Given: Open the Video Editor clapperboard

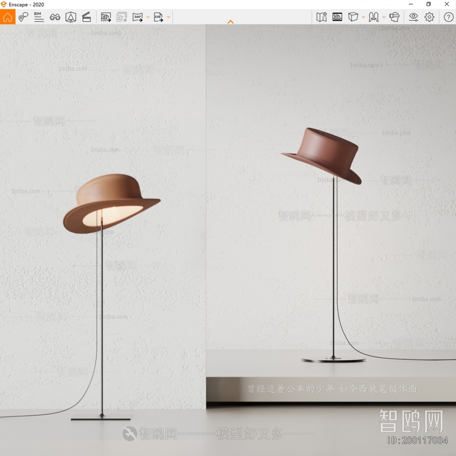Looking at the screenshot, I should (x=87, y=17).
